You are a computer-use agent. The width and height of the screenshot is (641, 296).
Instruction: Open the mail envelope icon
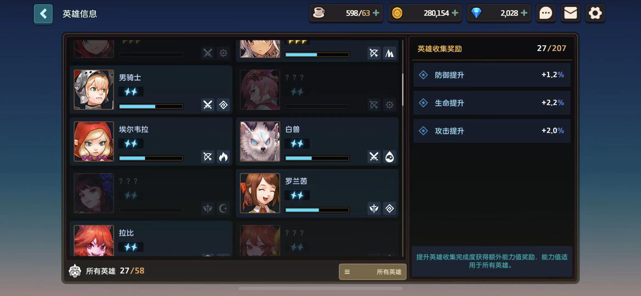571,13
